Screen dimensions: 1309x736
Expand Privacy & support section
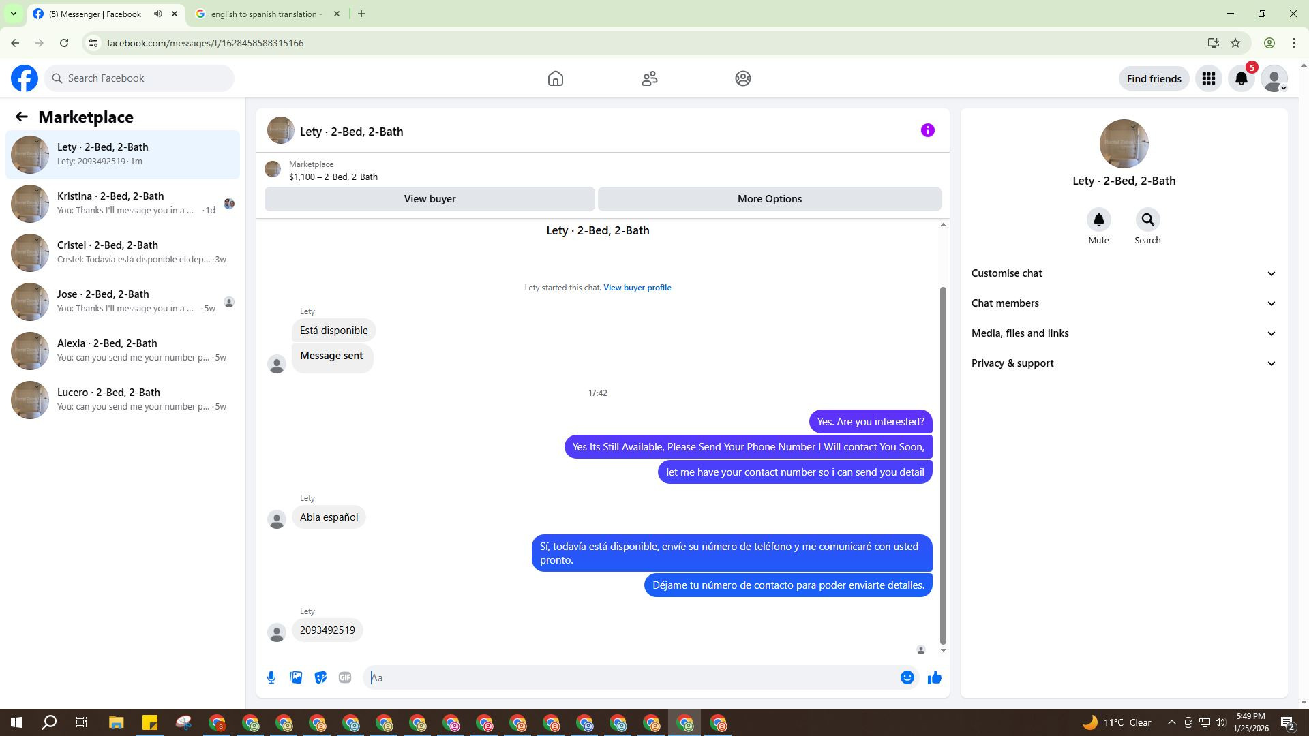point(1124,363)
